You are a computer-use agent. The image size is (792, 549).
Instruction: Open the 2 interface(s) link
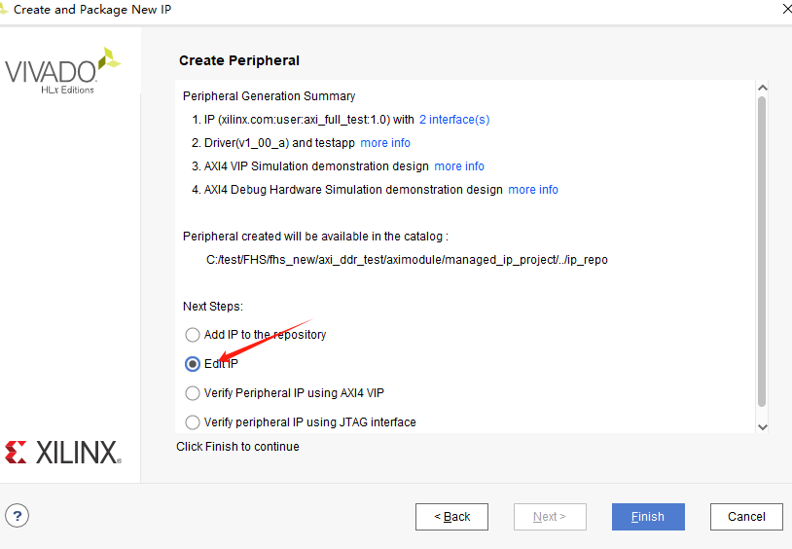(x=454, y=120)
